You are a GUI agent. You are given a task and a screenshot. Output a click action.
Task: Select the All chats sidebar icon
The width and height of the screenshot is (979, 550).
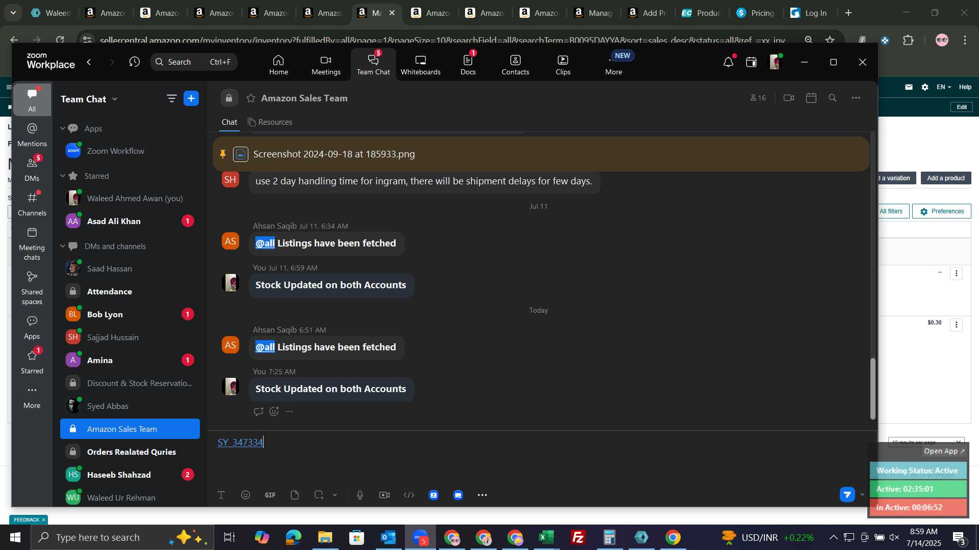tap(32, 100)
